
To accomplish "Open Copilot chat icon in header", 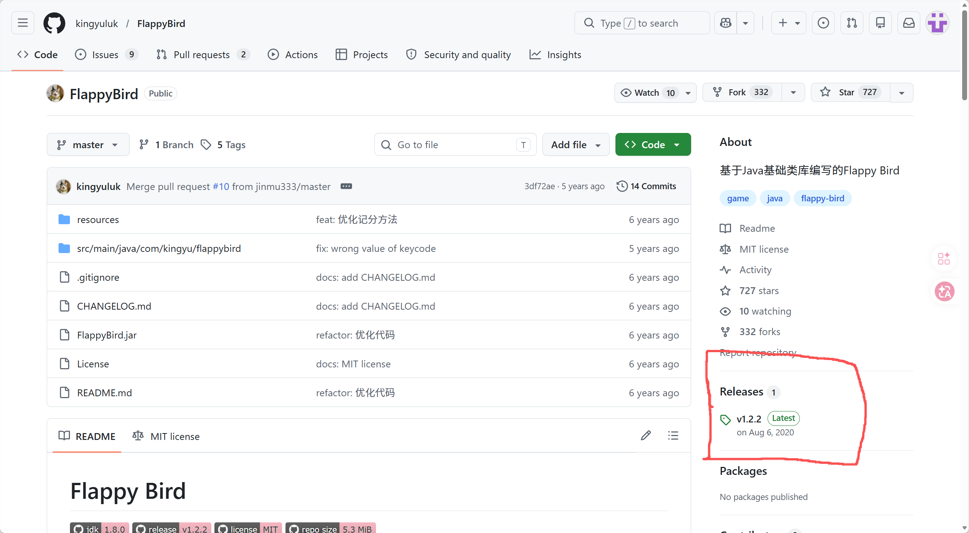I will click(725, 23).
